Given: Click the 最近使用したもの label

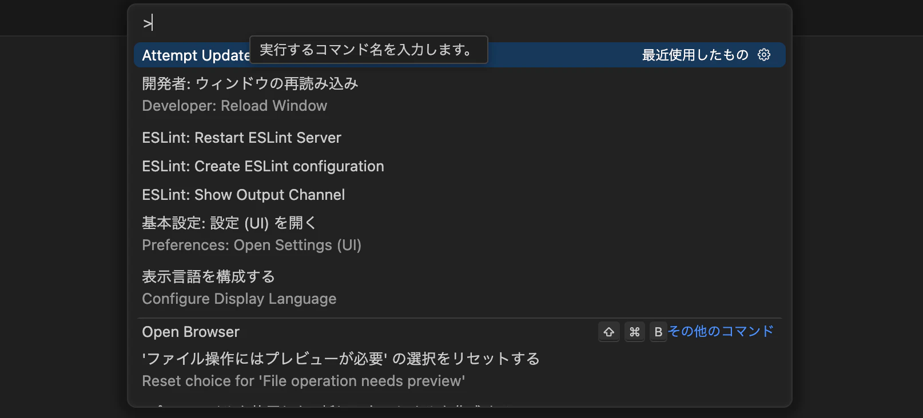Looking at the screenshot, I should [695, 55].
